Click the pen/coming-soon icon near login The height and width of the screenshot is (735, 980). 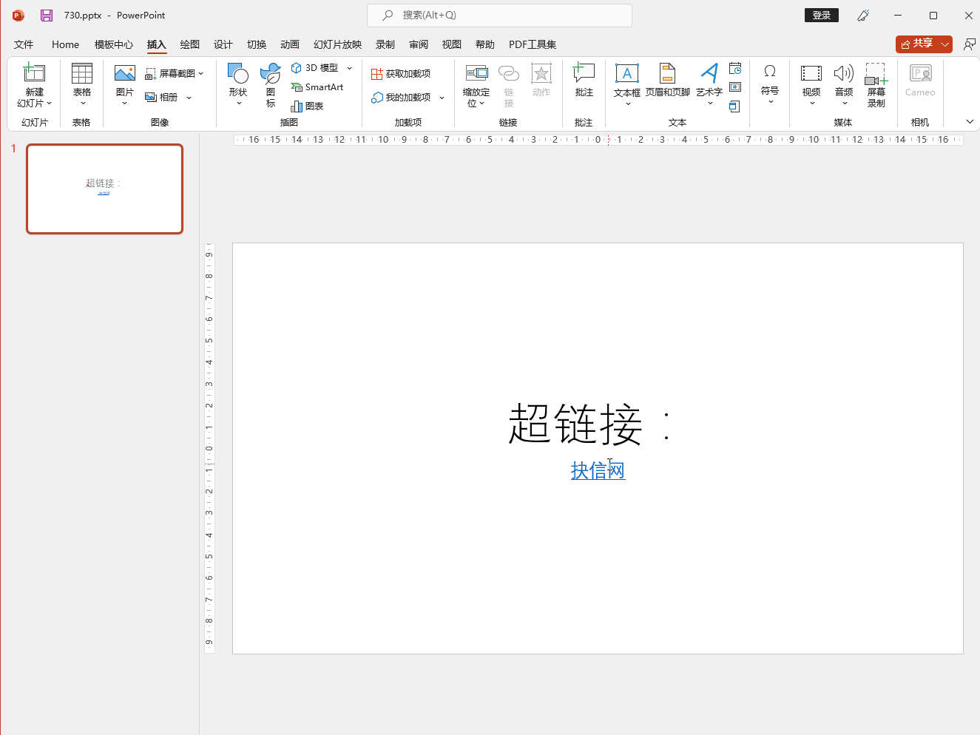(x=863, y=15)
